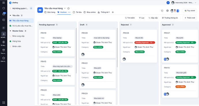Click assignee avatar on PRH26 card
Image resolution: width=199 pixels, height=106 pixels.
tap(124, 59)
